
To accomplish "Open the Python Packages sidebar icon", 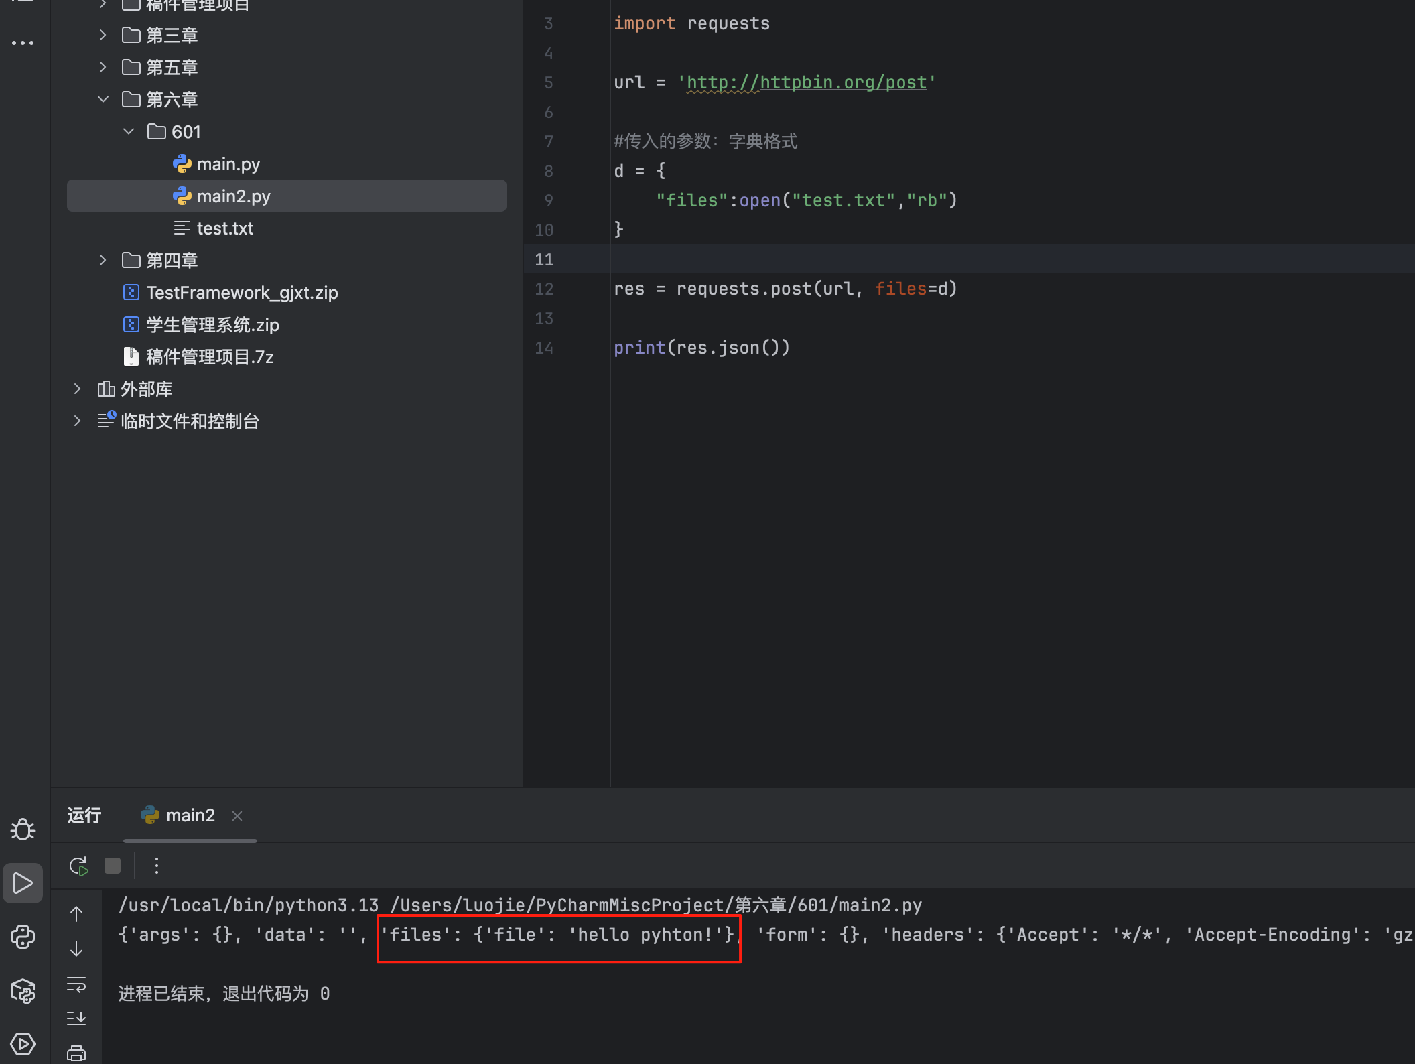I will coord(23,990).
